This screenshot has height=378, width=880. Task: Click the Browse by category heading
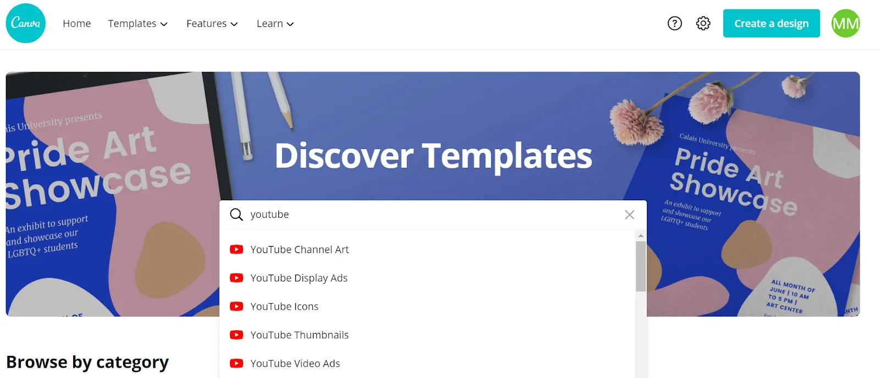coord(87,363)
